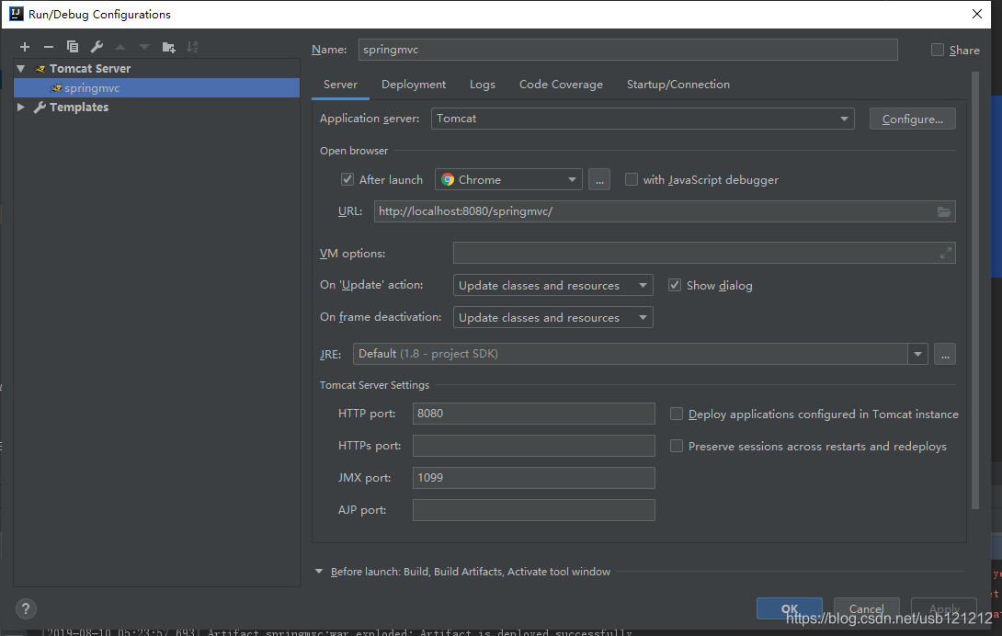The image size is (1002, 636).
Task: Click the VM options input field
Action: 704,253
